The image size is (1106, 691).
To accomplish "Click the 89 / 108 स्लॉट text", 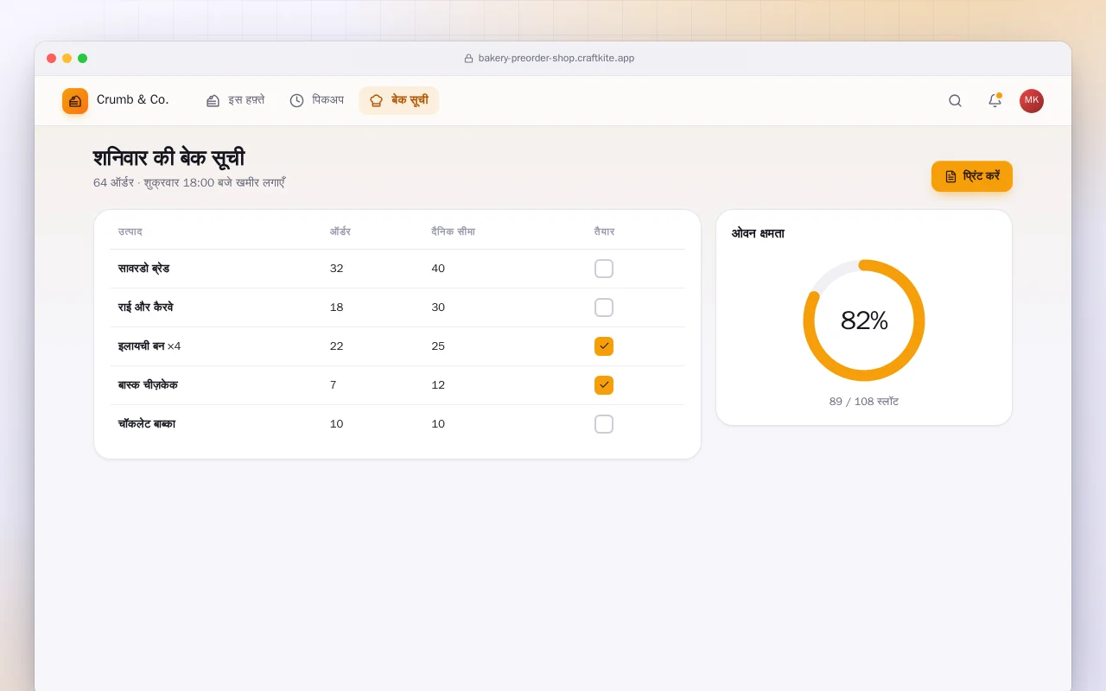I will [x=864, y=402].
